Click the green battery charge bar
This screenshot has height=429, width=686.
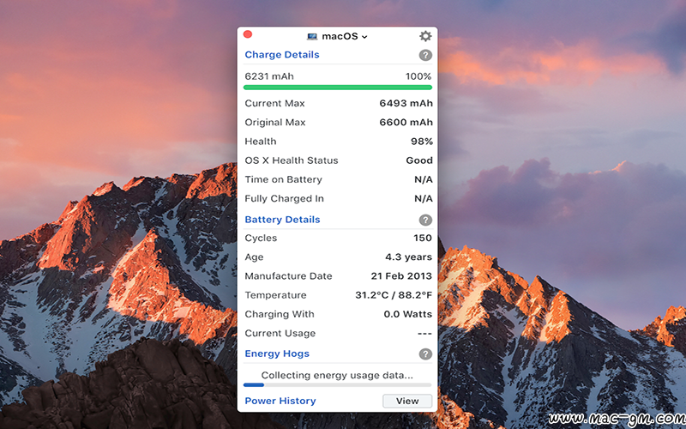coord(338,88)
